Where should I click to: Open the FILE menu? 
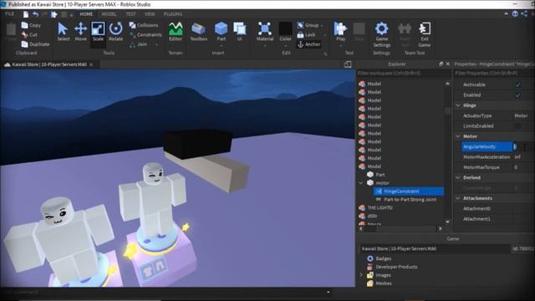tap(9, 14)
